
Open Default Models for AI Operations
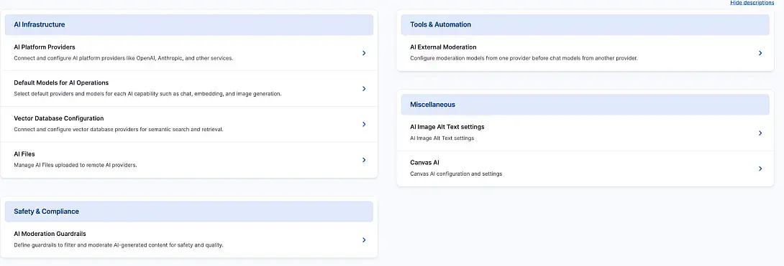pos(61,82)
